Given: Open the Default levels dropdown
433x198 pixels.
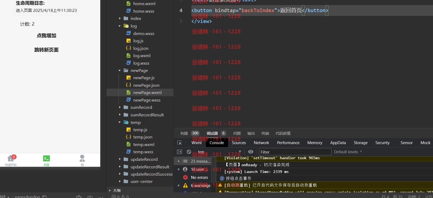Looking at the screenshot, I should tap(348, 152).
